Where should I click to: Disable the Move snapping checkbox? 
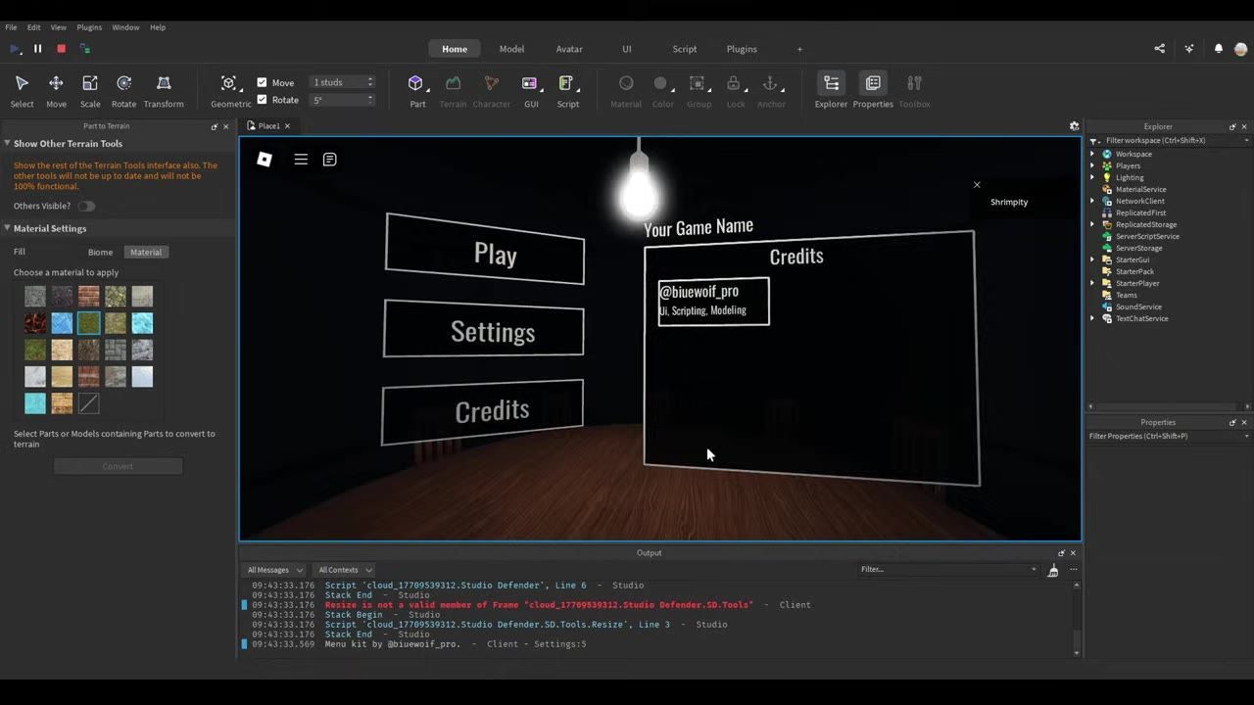[262, 82]
